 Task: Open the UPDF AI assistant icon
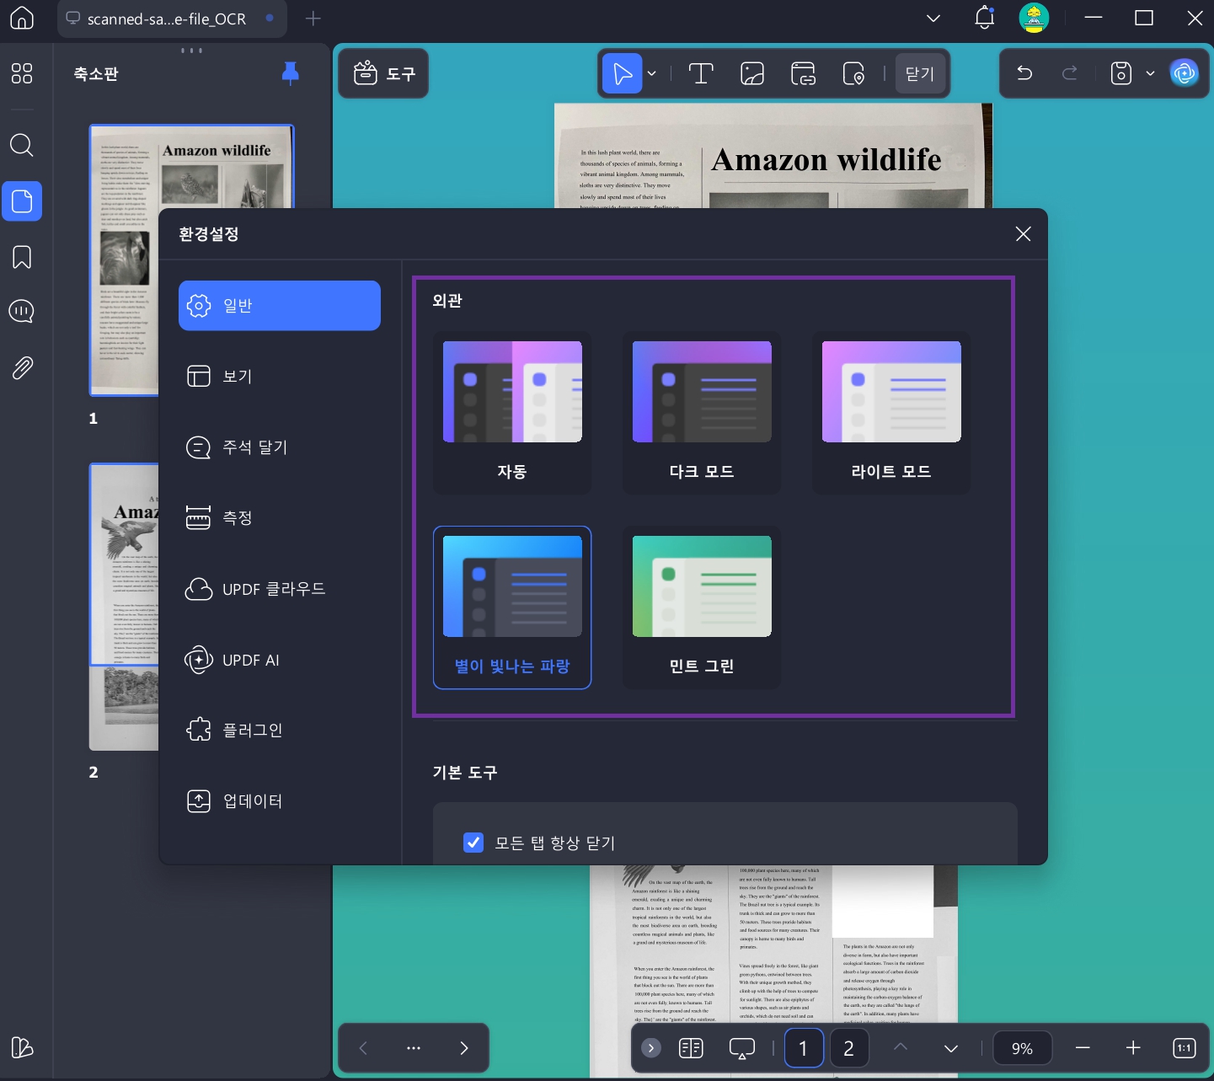(1184, 74)
